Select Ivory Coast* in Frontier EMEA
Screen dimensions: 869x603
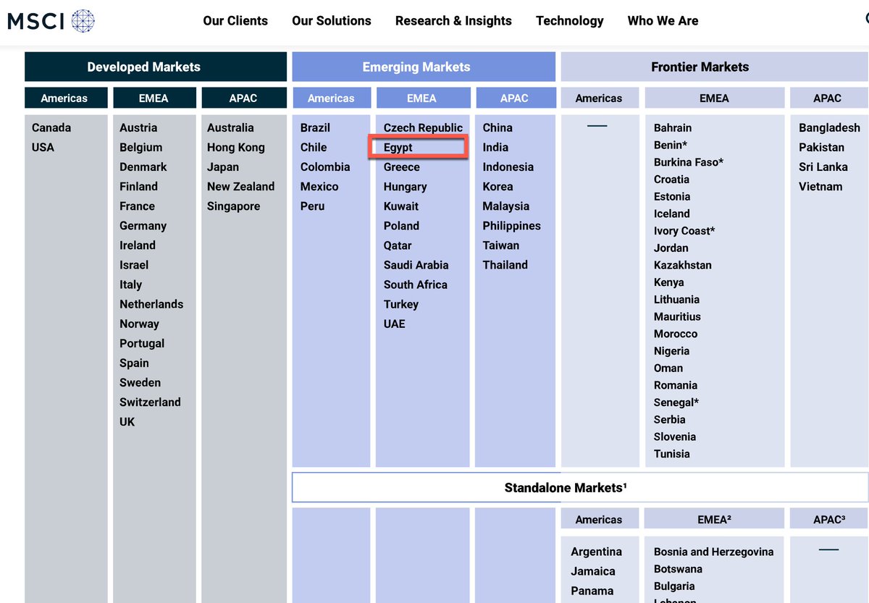(684, 231)
